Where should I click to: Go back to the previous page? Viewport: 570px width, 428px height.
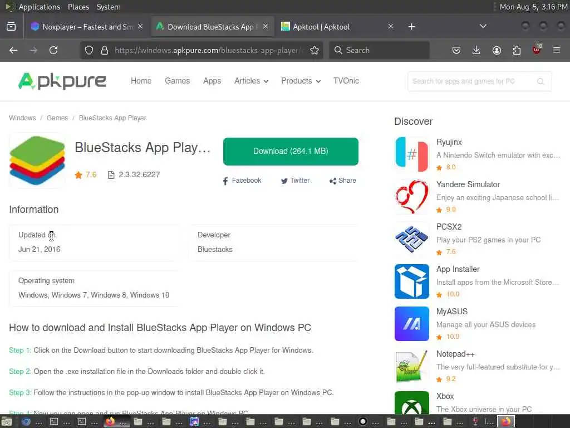(x=13, y=50)
